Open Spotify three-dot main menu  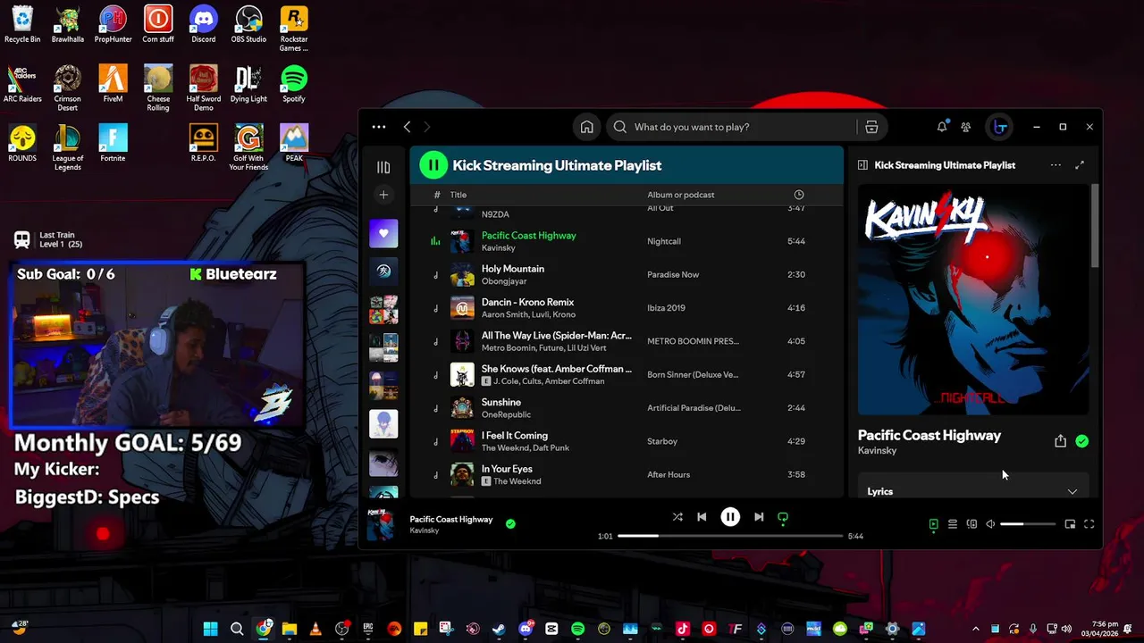tap(379, 127)
